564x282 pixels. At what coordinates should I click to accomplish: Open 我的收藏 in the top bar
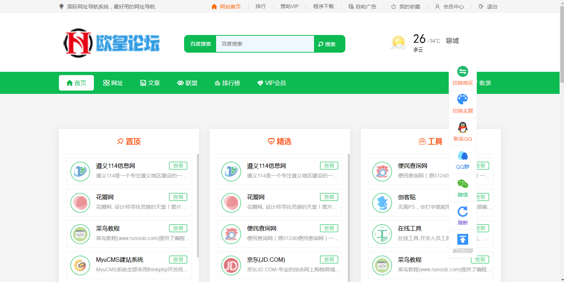(x=405, y=7)
